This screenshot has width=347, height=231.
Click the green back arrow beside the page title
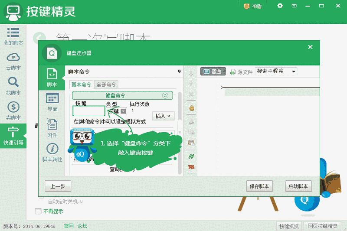39,38
